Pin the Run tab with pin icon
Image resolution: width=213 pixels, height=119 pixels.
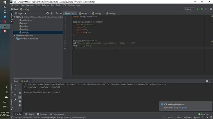tap(15, 99)
